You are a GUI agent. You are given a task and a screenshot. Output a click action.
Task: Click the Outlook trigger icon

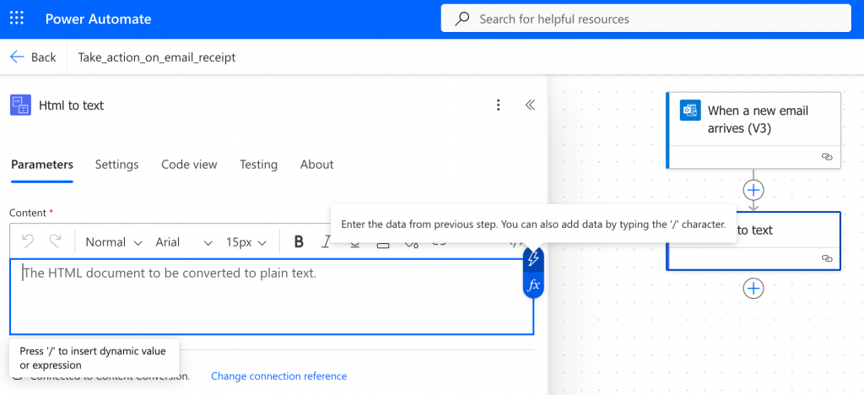click(x=691, y=111)
